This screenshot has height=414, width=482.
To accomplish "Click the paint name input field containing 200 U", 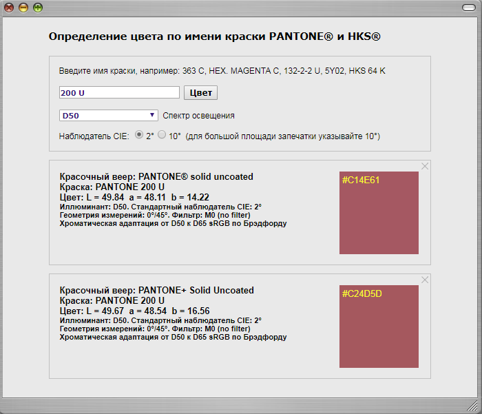I will [x=119, y=92].
